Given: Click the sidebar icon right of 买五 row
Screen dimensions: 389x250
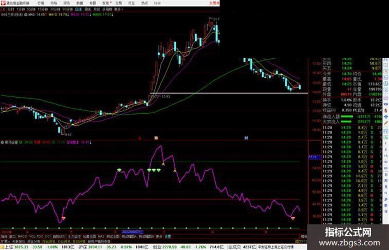Looking at the screenshot, I should (x=386, y=71).
